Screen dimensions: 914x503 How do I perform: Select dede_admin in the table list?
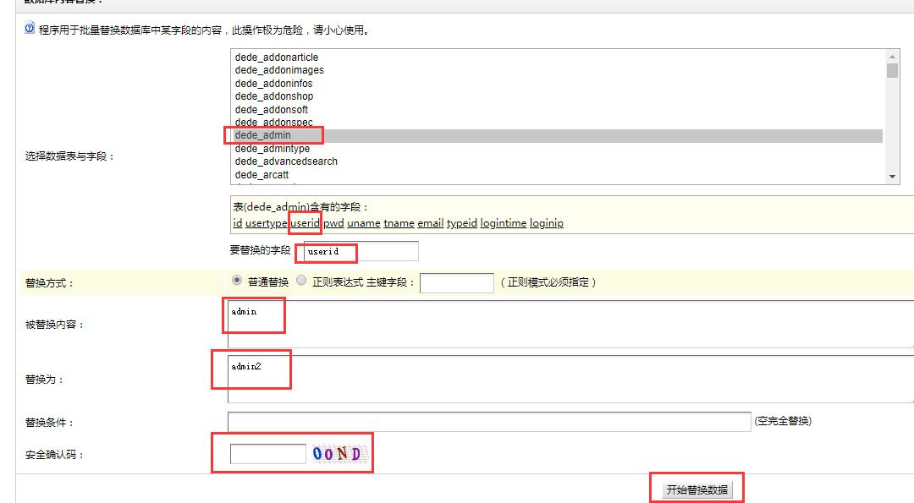pyautogui.click(x=263, y=135)
